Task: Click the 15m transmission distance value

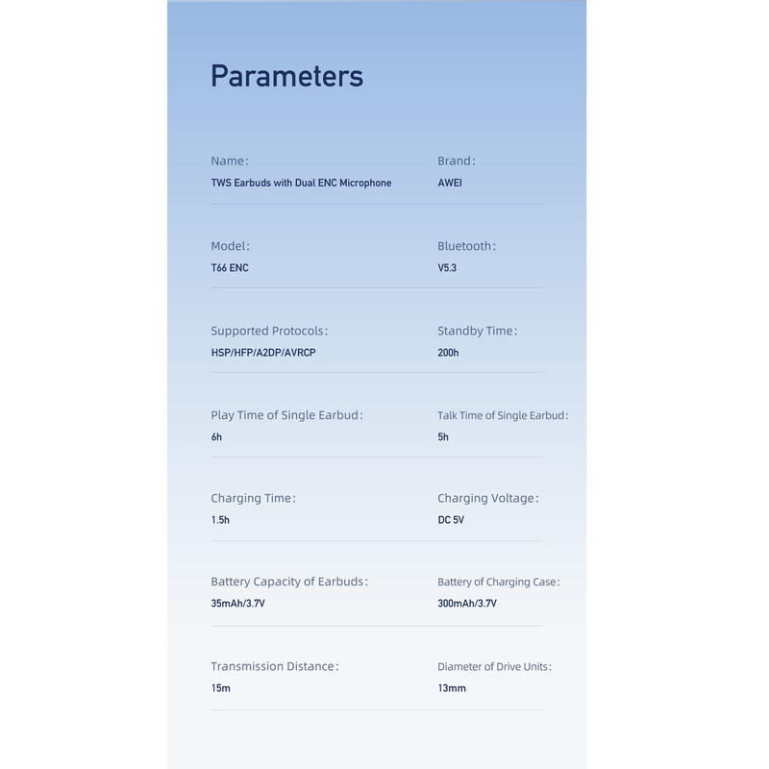Action: click(x=221, y=688)
